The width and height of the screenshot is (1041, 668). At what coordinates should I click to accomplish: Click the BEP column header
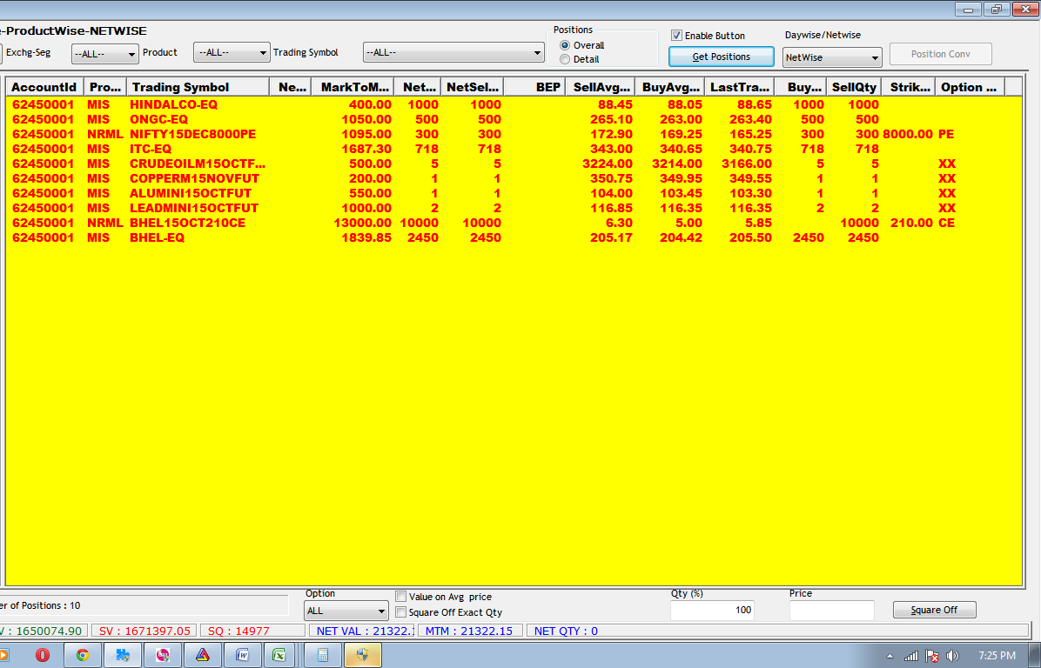click(x=535, y=87)
